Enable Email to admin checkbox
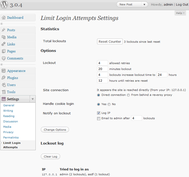 [x=99, y=118]
